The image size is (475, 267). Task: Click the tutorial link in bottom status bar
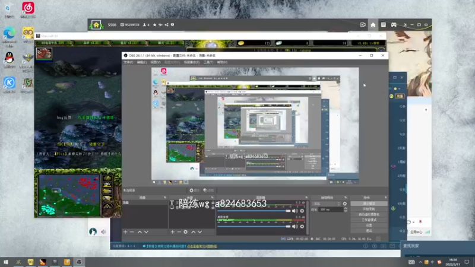(202, 246)
